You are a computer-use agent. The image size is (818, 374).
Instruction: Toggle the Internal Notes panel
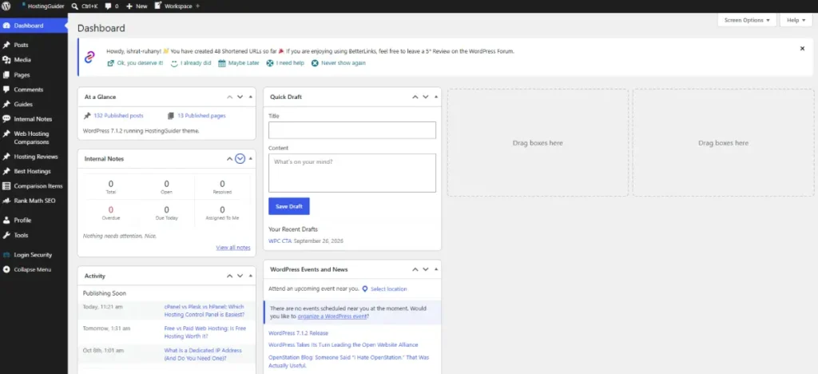pyautogui.click(x=250, y=158)
